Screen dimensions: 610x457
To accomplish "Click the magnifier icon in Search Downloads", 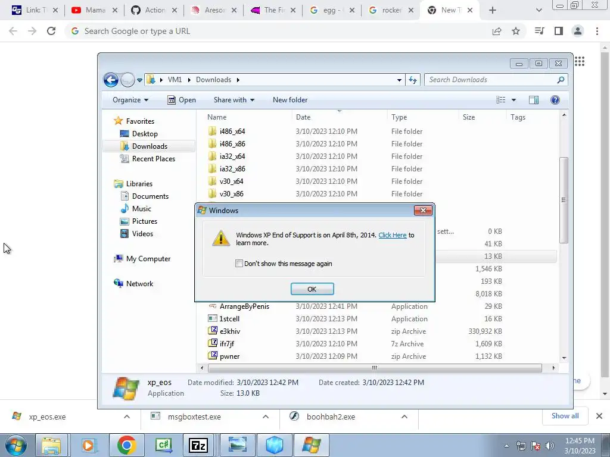I will click(x=561, y=80).
